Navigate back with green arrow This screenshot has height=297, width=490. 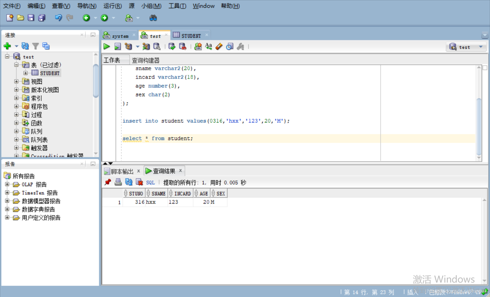(x=86, y=18)
